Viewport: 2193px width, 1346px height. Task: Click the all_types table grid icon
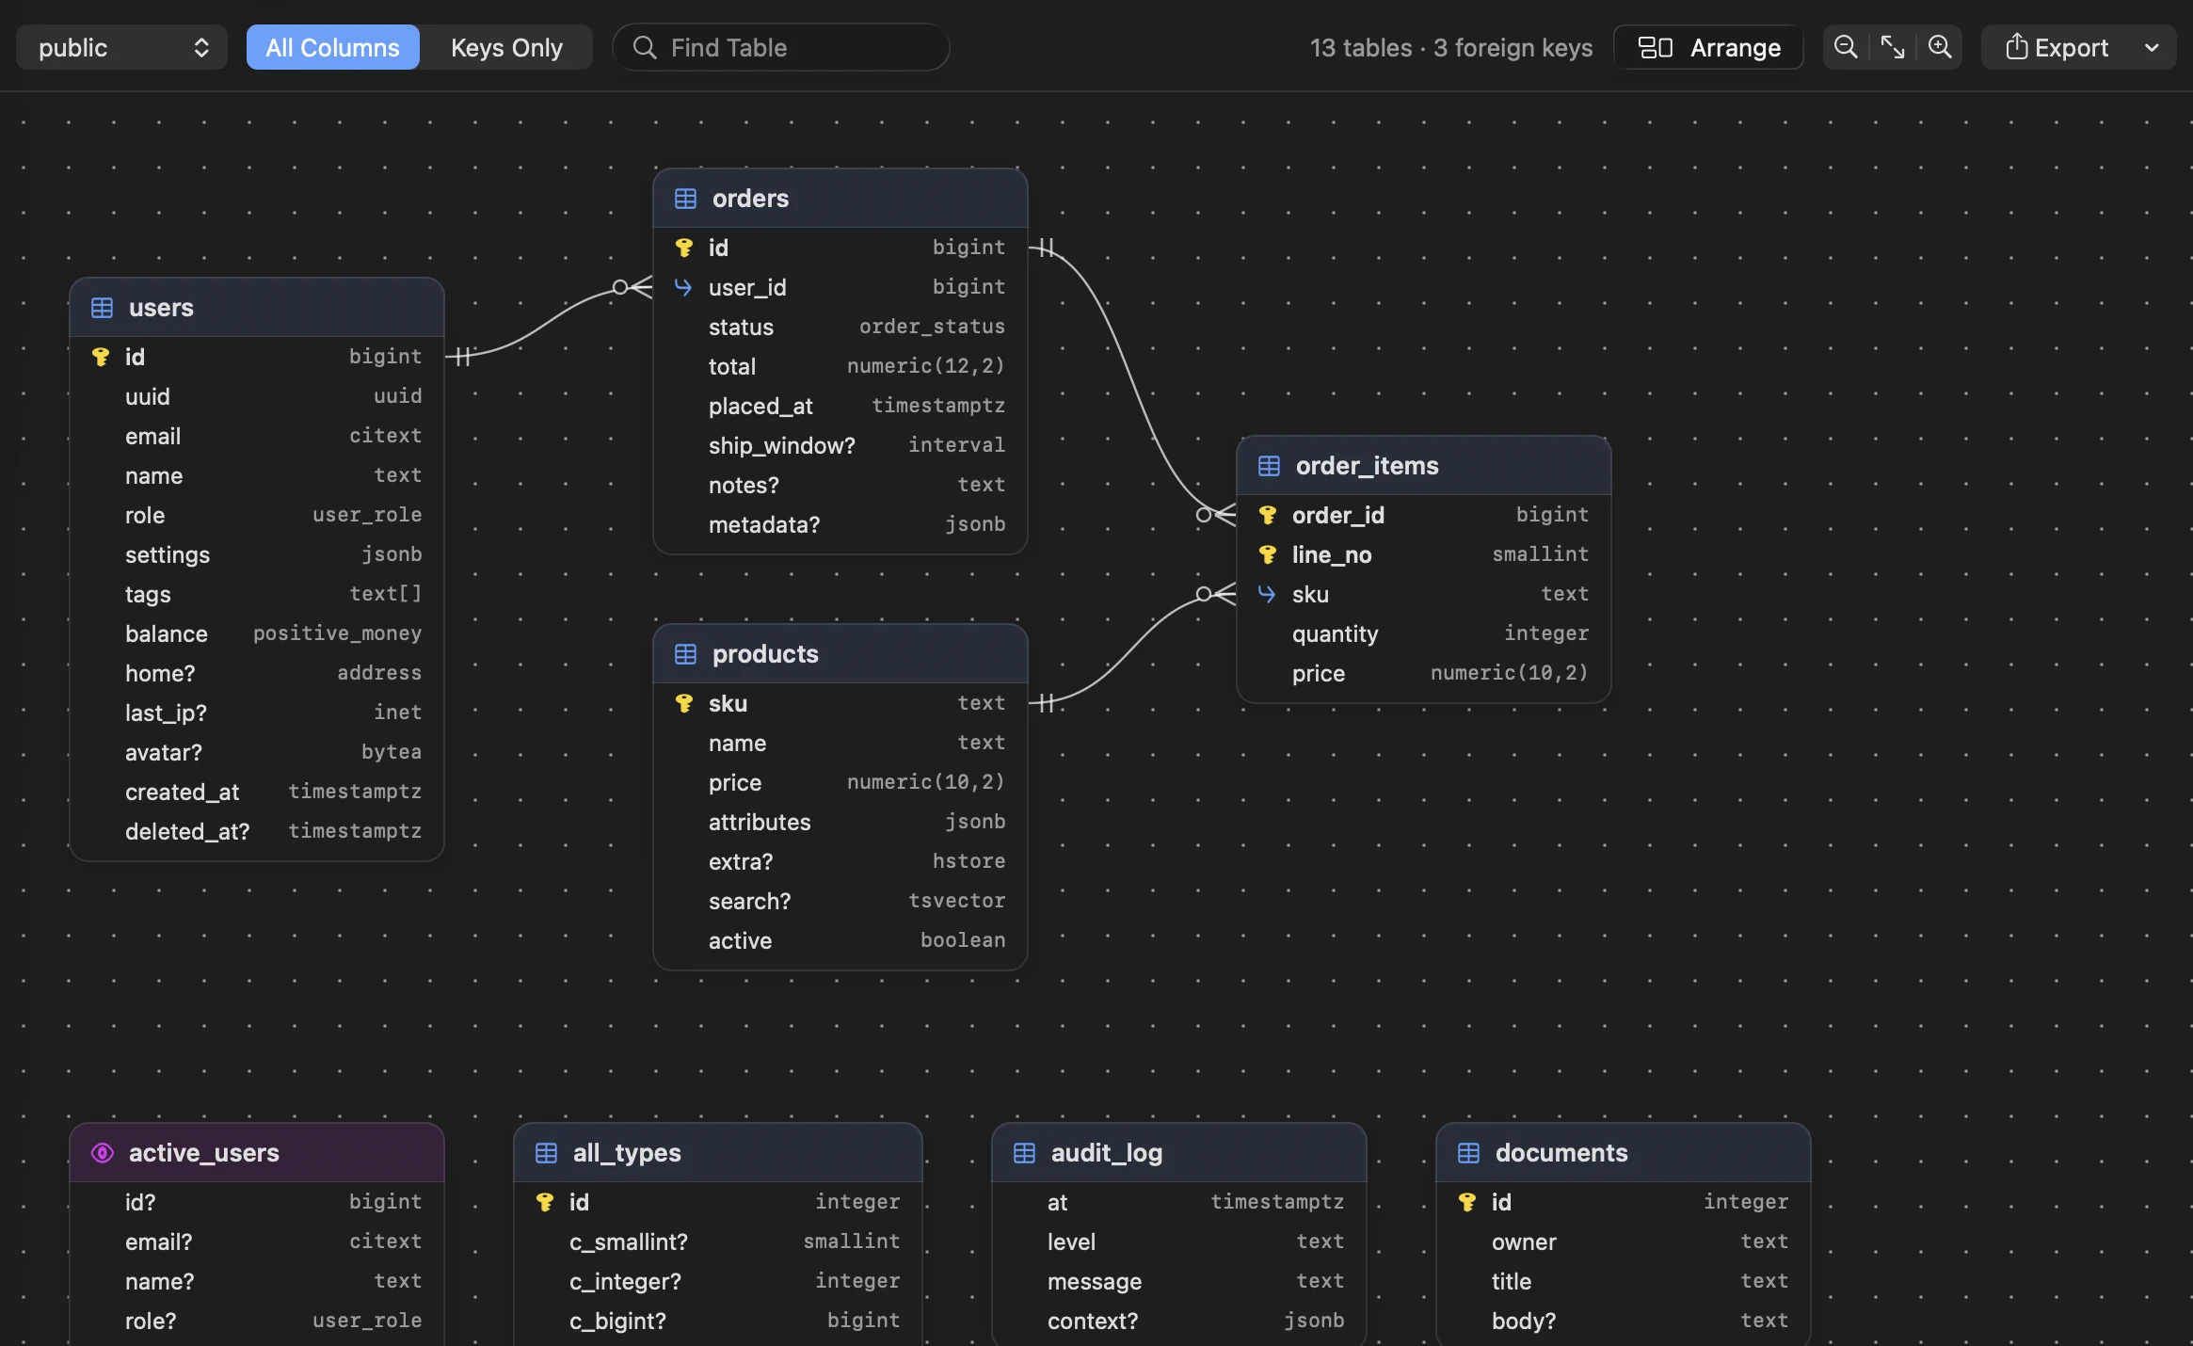pos(546,1153)
